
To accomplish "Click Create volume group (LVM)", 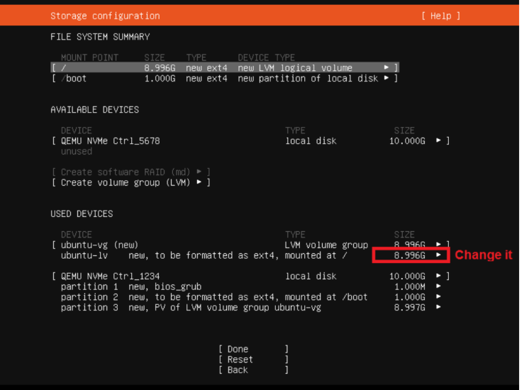I will click(x=130, y=183).
